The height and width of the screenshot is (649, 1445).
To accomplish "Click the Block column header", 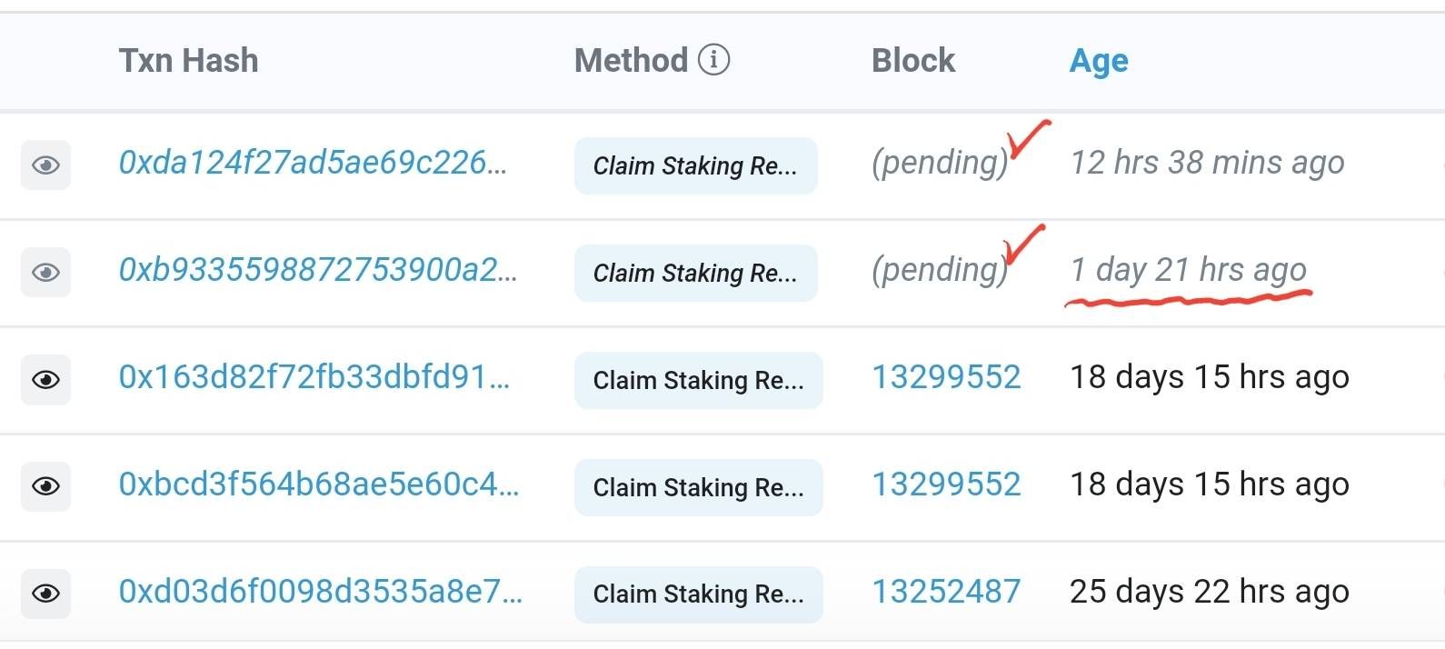I will [912, 61].
